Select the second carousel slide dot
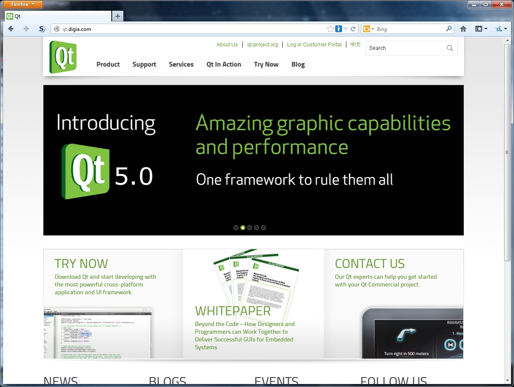 click(x=242, y=228)
